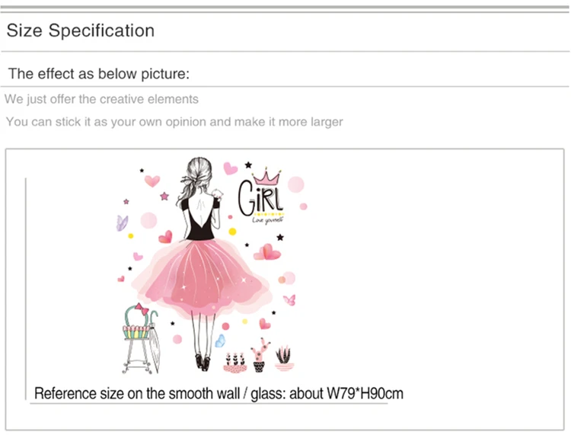
Task: Click the dark succulent in pink bowl
Action: tap(284, 358)
